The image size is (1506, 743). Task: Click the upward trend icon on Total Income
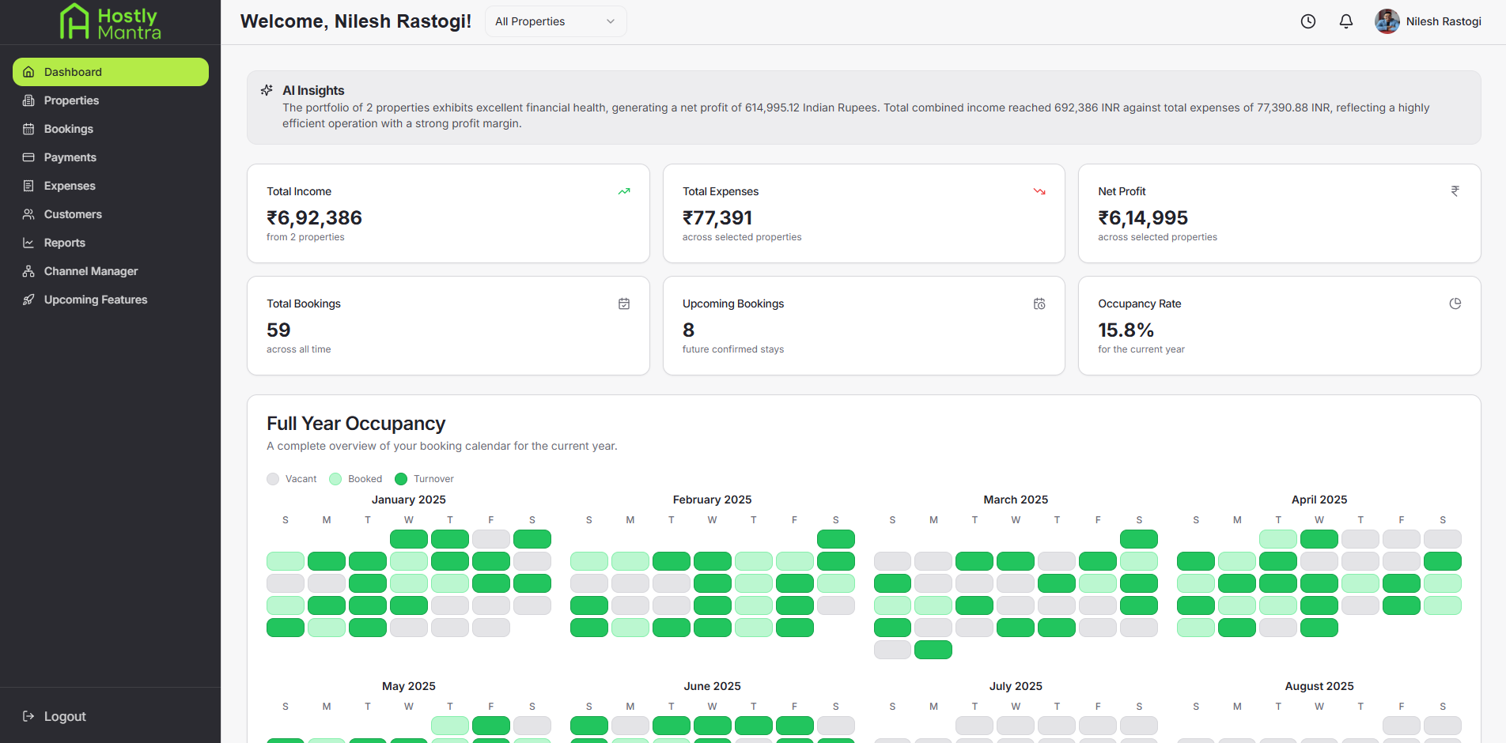click(x=624, y=191)
